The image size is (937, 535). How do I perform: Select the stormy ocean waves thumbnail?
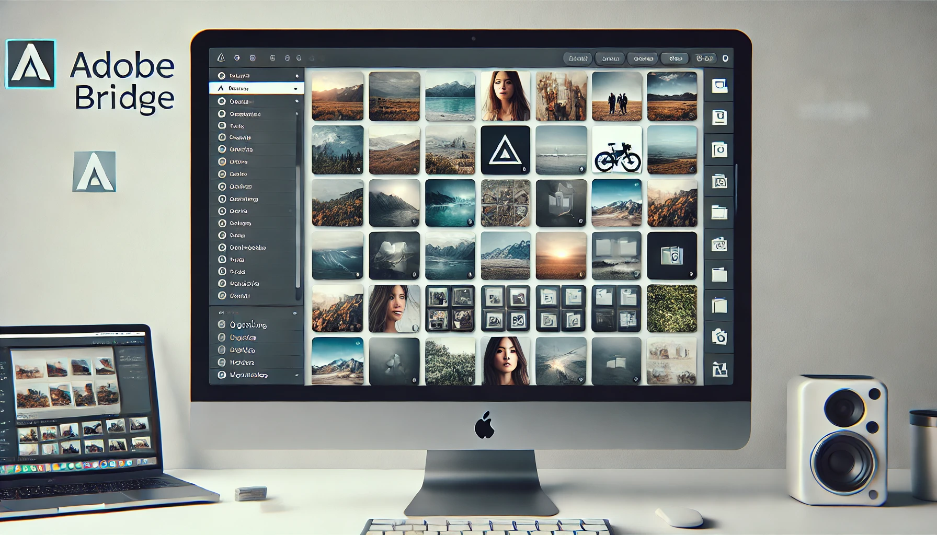338,255
